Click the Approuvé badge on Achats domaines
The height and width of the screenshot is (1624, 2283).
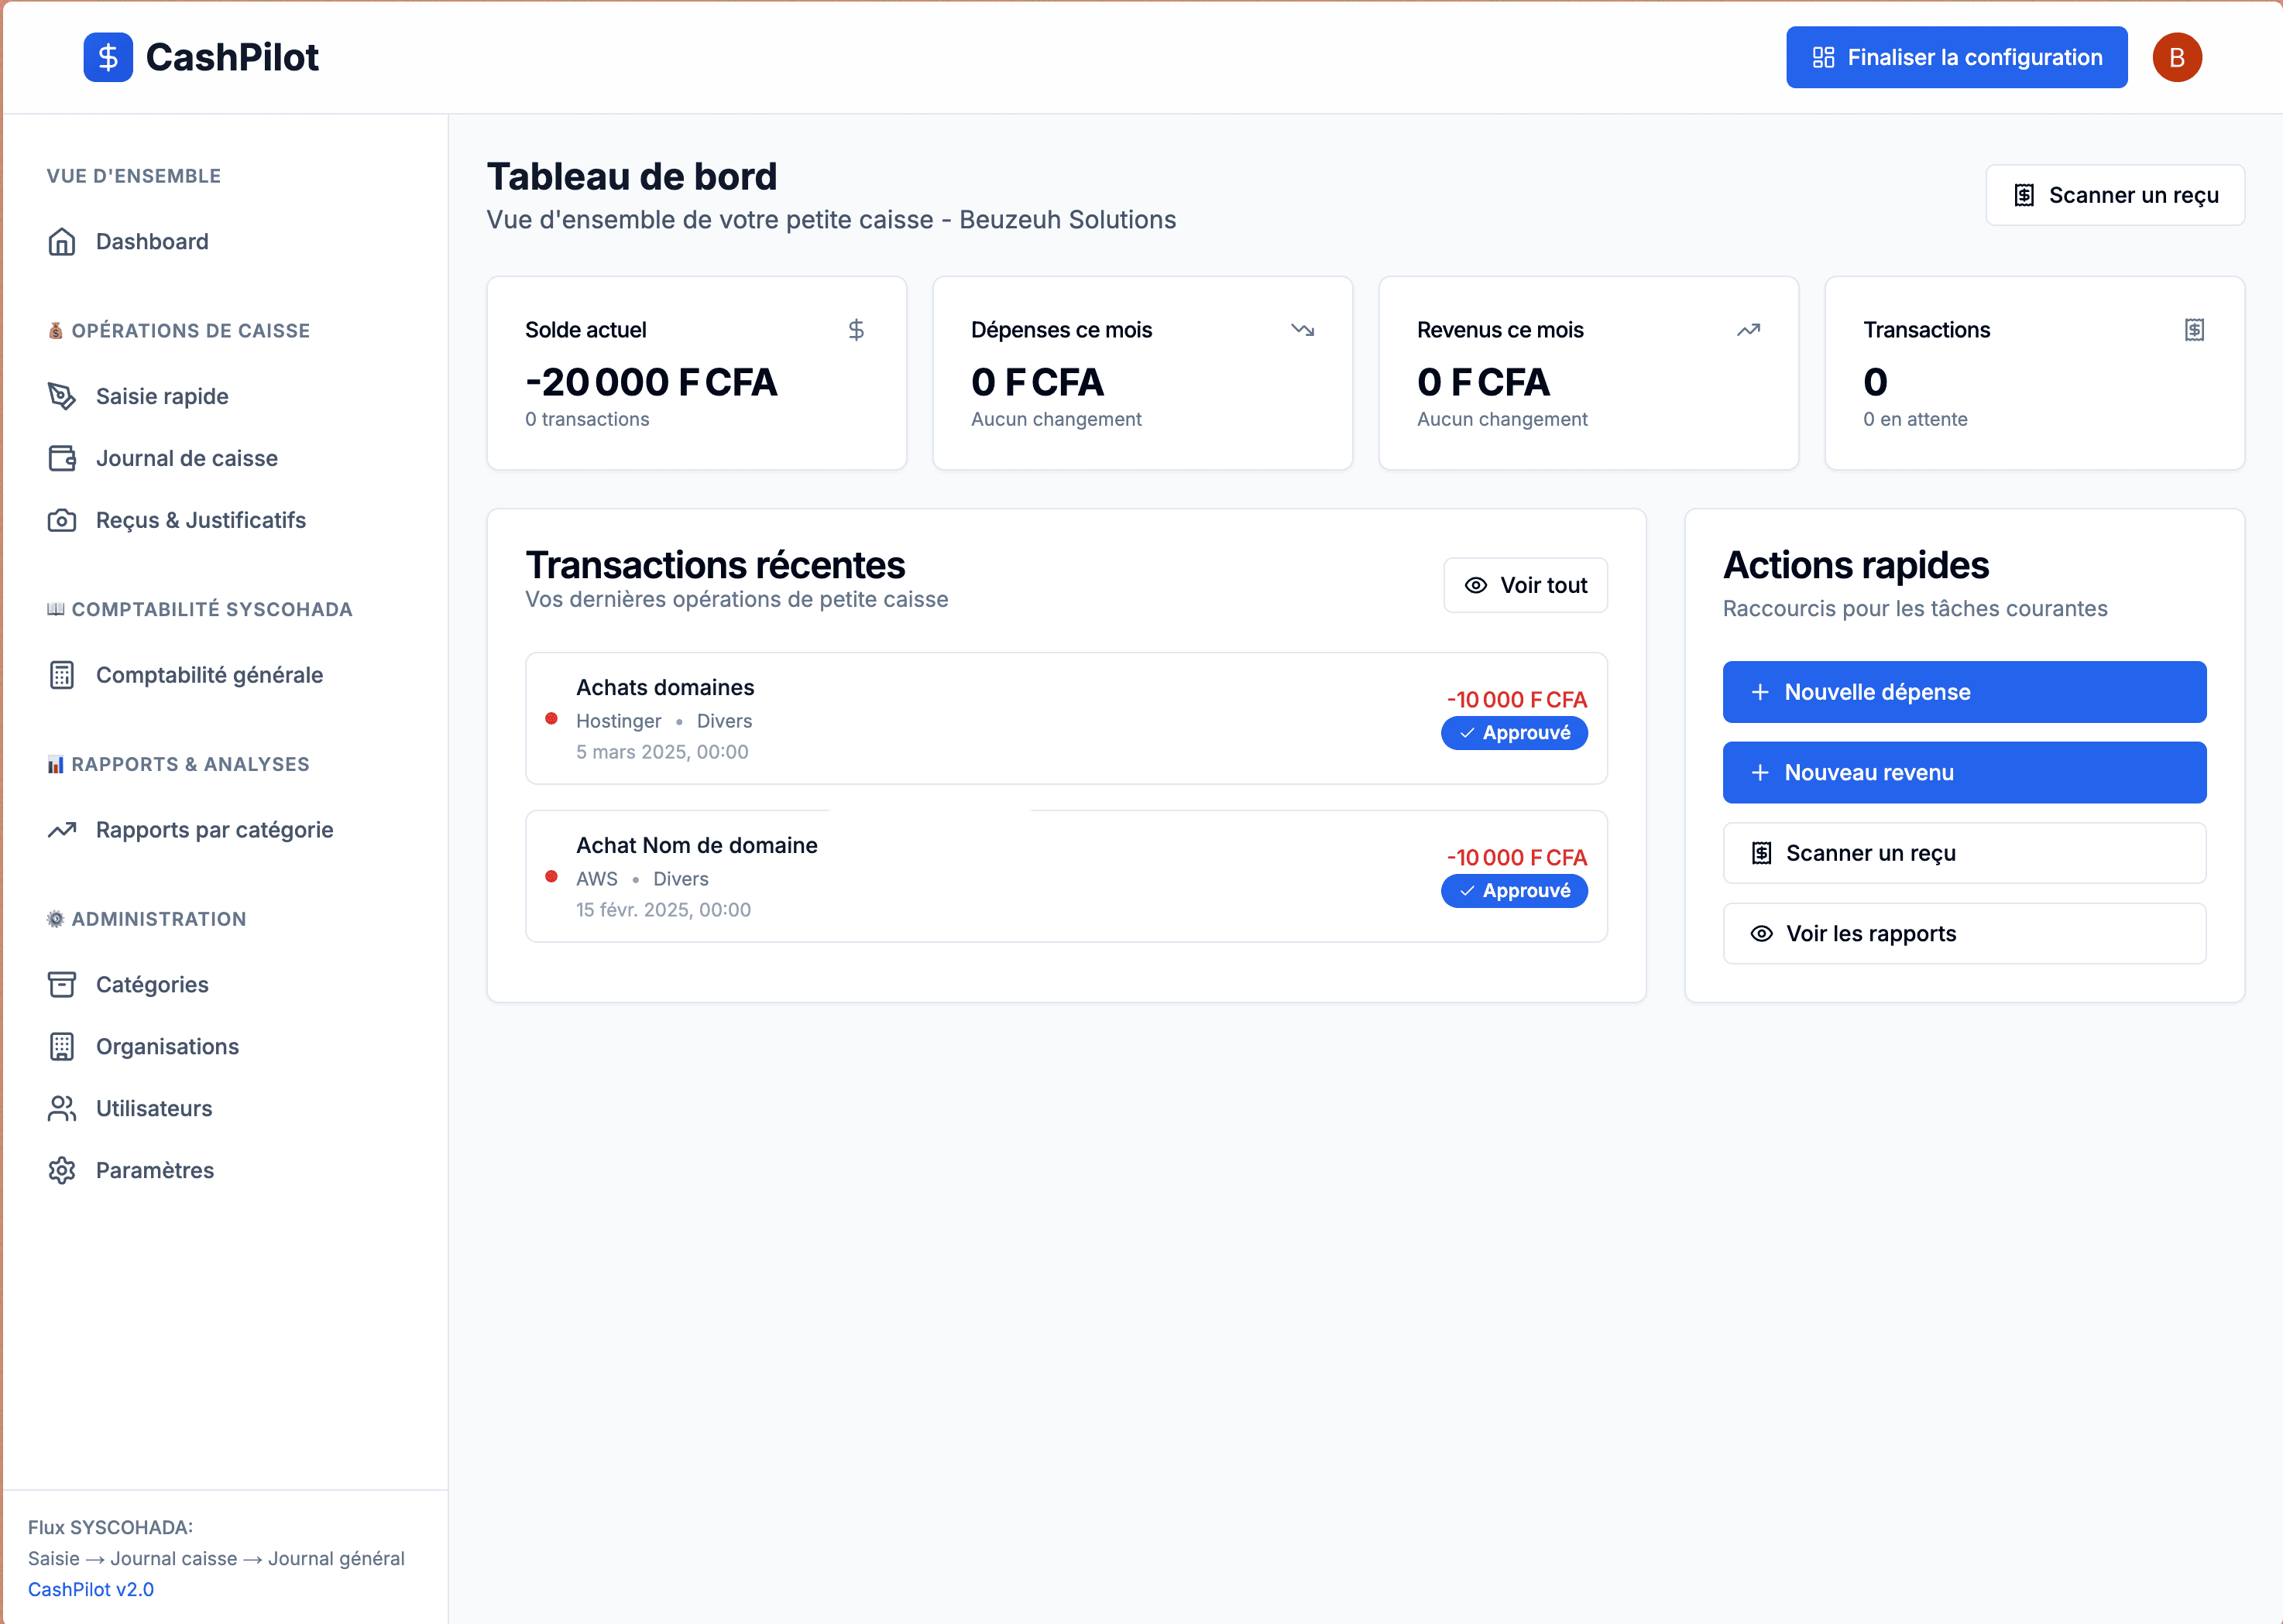coord(1514,733)
